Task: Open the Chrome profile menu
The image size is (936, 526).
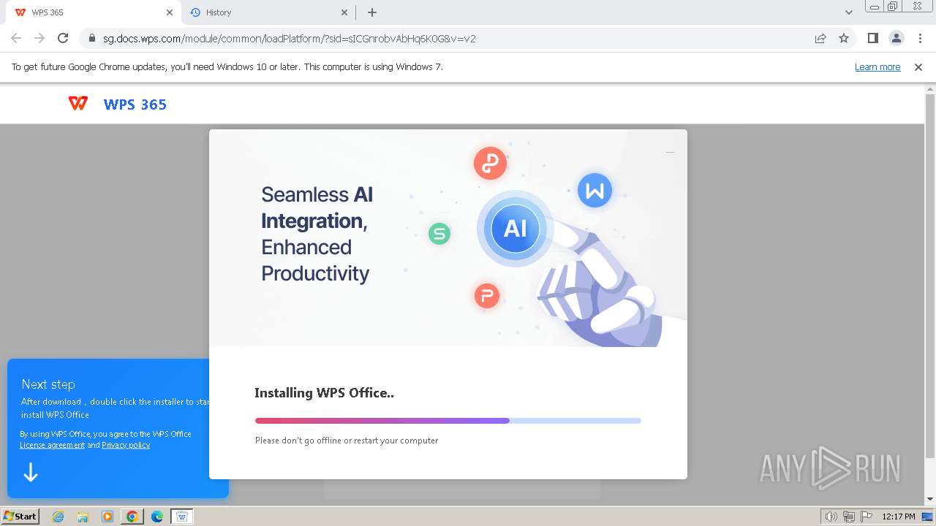Action: click(896, 39)
